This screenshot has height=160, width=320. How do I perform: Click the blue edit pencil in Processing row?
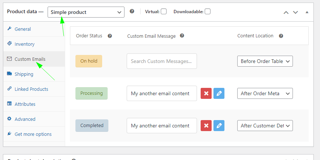(219, 93)
